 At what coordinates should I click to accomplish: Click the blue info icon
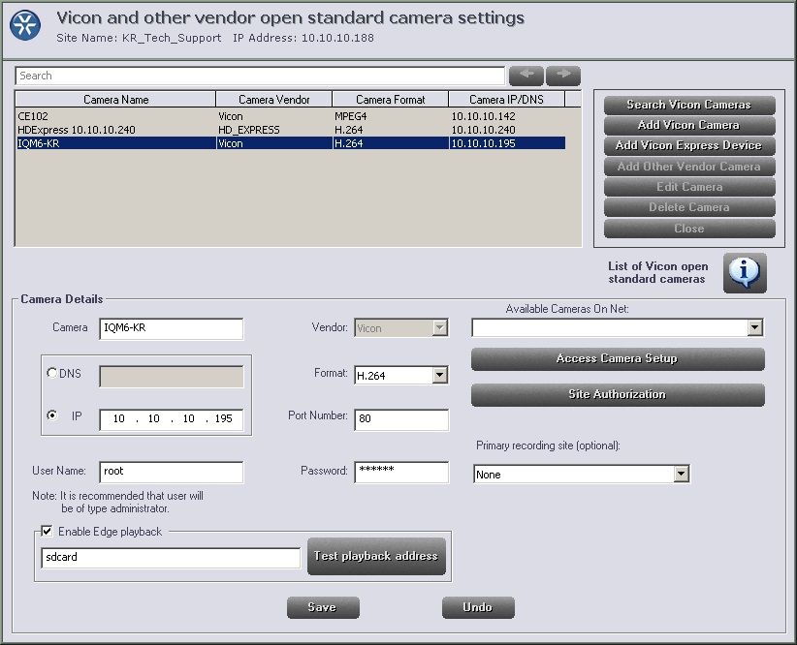744,273
